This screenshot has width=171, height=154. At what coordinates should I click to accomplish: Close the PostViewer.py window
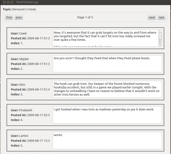click(4, 2)
